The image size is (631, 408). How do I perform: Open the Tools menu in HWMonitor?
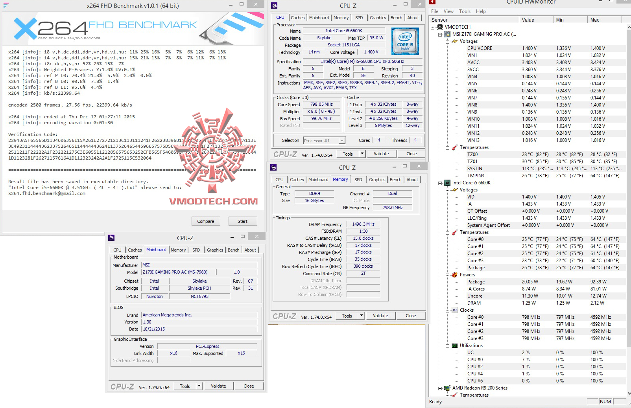pos(465,11)
